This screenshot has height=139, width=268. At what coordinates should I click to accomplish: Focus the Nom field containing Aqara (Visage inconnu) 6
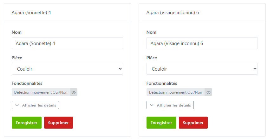(202, 43)
